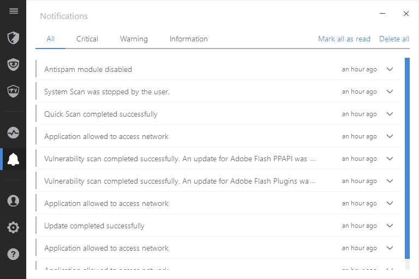Expand the Update completed successfully notification

pos(390,226)
